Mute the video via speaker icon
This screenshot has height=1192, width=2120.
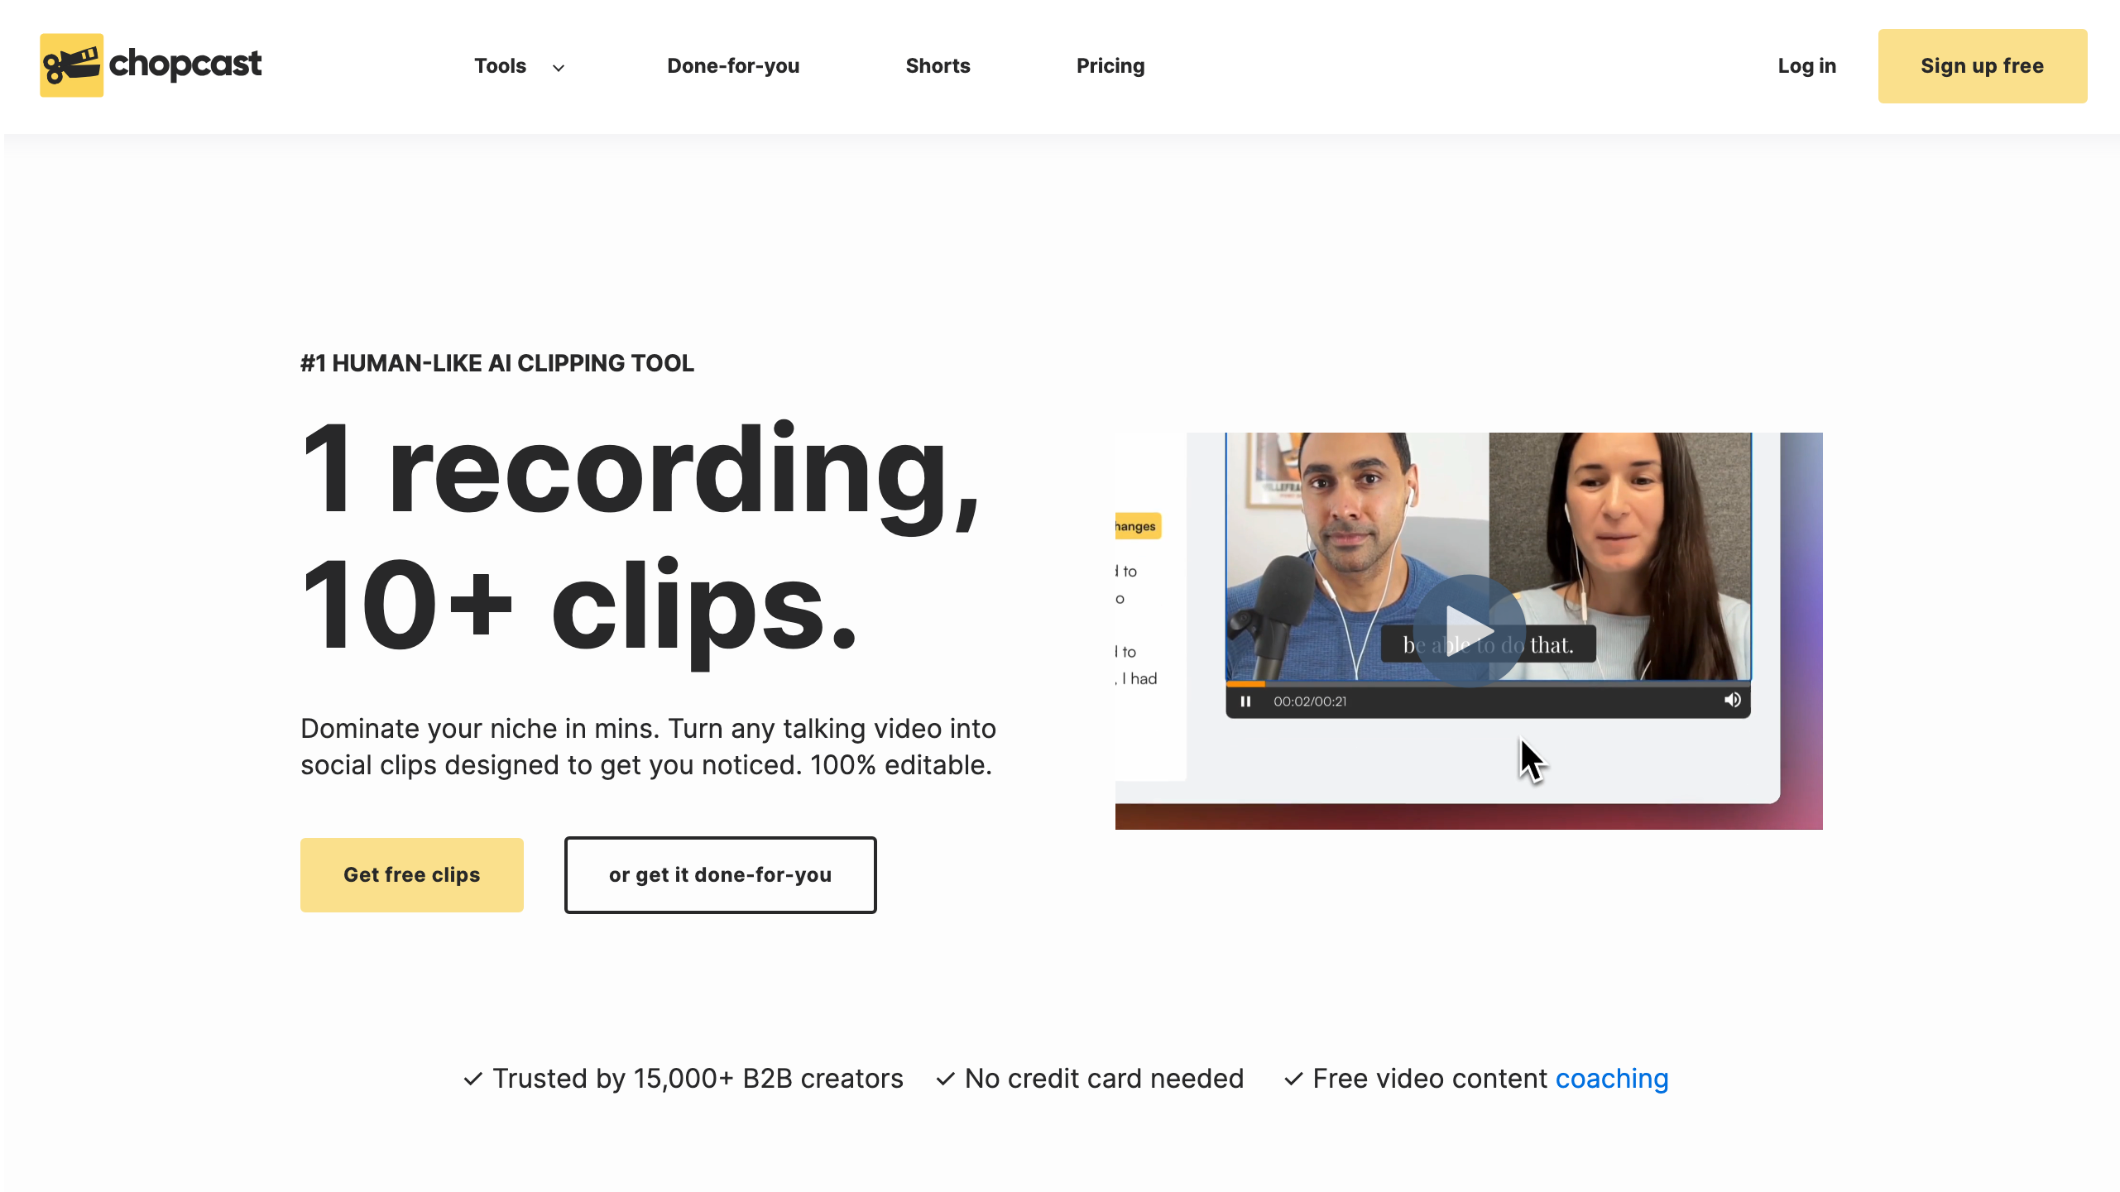tap(1732, 701)
